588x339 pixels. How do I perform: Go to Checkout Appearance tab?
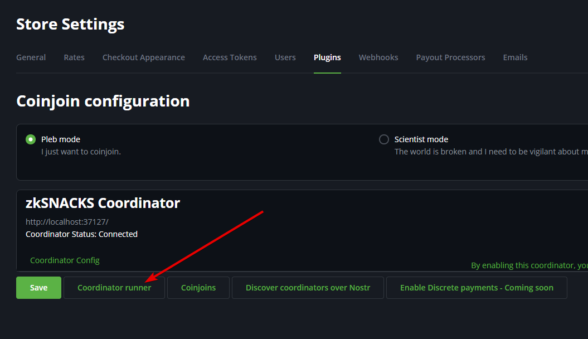pyautogui.click(x=144, y=57)
